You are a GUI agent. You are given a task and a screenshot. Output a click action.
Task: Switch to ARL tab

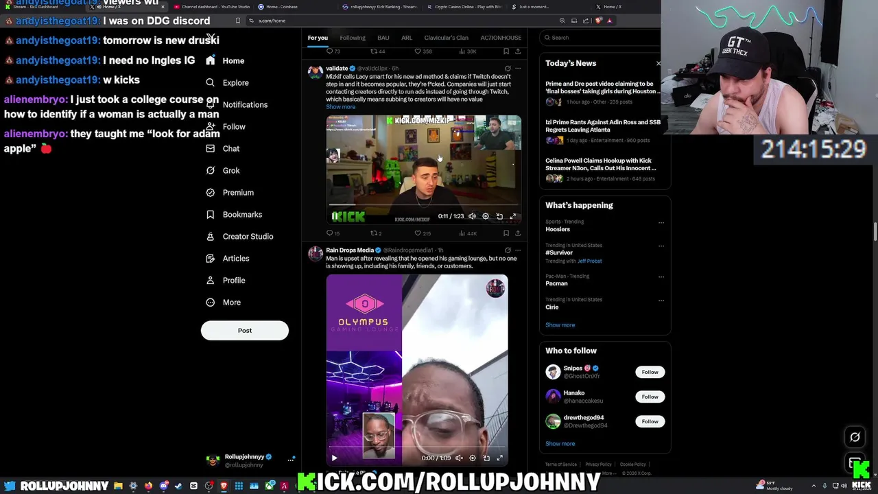click(x=407, y=38)
